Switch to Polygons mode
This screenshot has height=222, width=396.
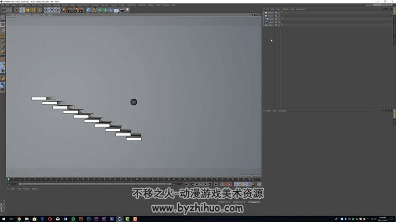[x=3, y=53]
